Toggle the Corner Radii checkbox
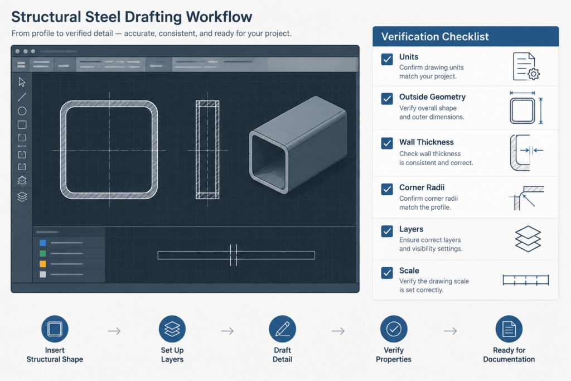571x381 pixels. click(387, 189)
